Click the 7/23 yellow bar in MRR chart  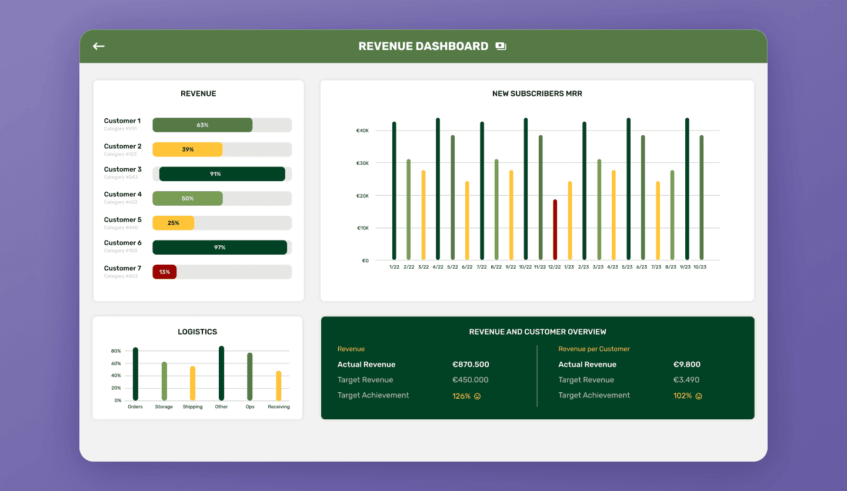click(x=658, y=221)
